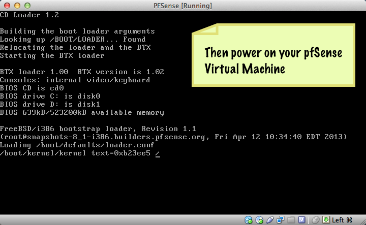Click 'BTX loader 1.00 BTX version is 1.02' line

tap(82, 72)
